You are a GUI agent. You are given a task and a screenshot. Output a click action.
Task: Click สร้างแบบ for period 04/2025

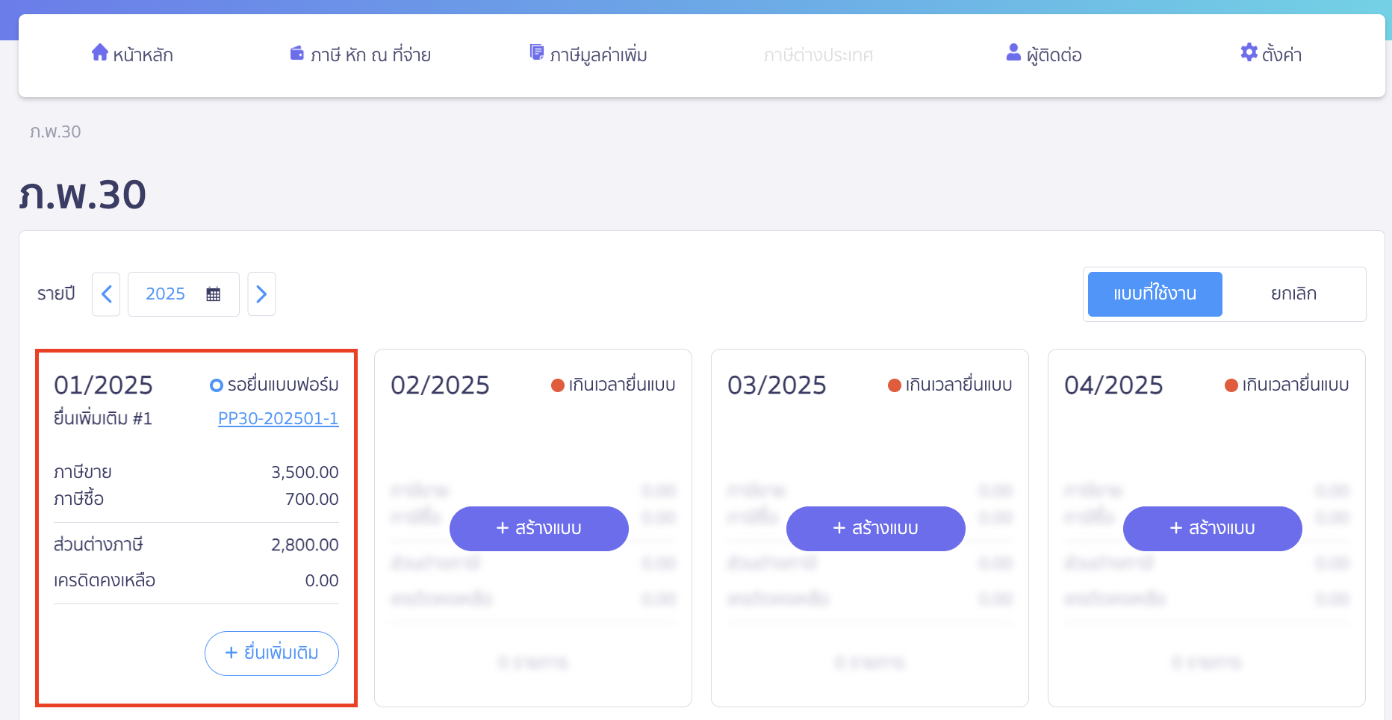coord(1213,529)
